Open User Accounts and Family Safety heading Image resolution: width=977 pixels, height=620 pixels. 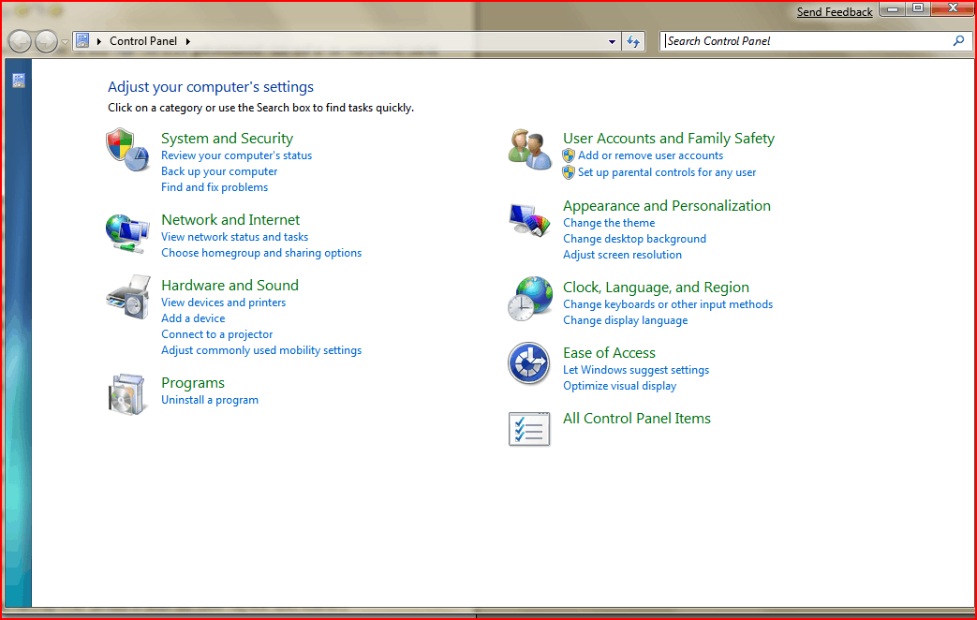pos(669,139)
